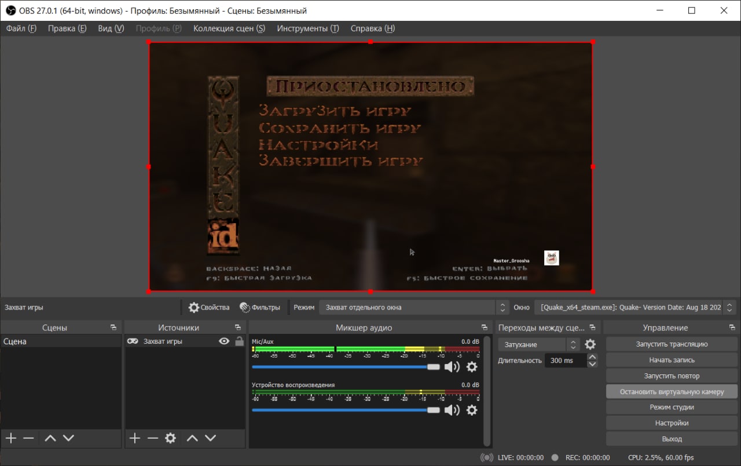This screenshot has height=466, width=741.
Task: Open Устройство воспроизведения audio settings gear
Action: (x=472, y=410)
